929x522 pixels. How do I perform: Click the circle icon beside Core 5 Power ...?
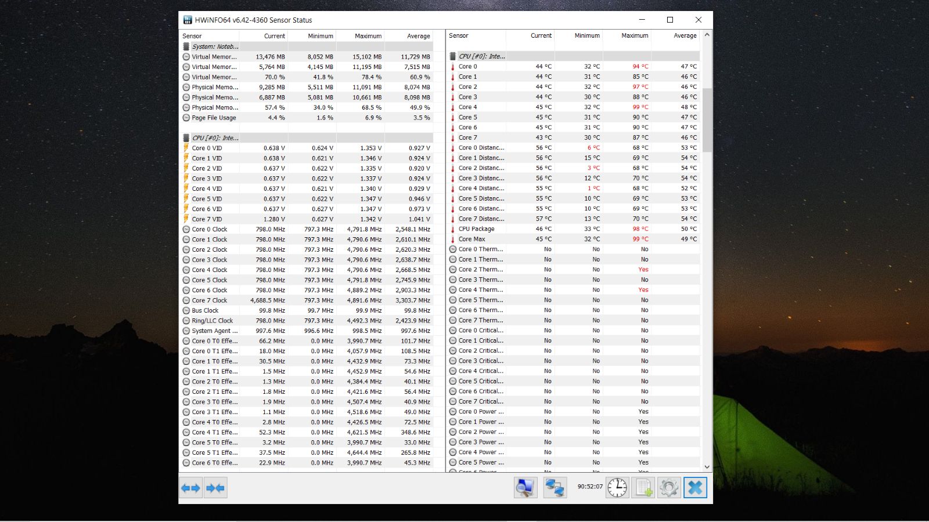point(453,462)
